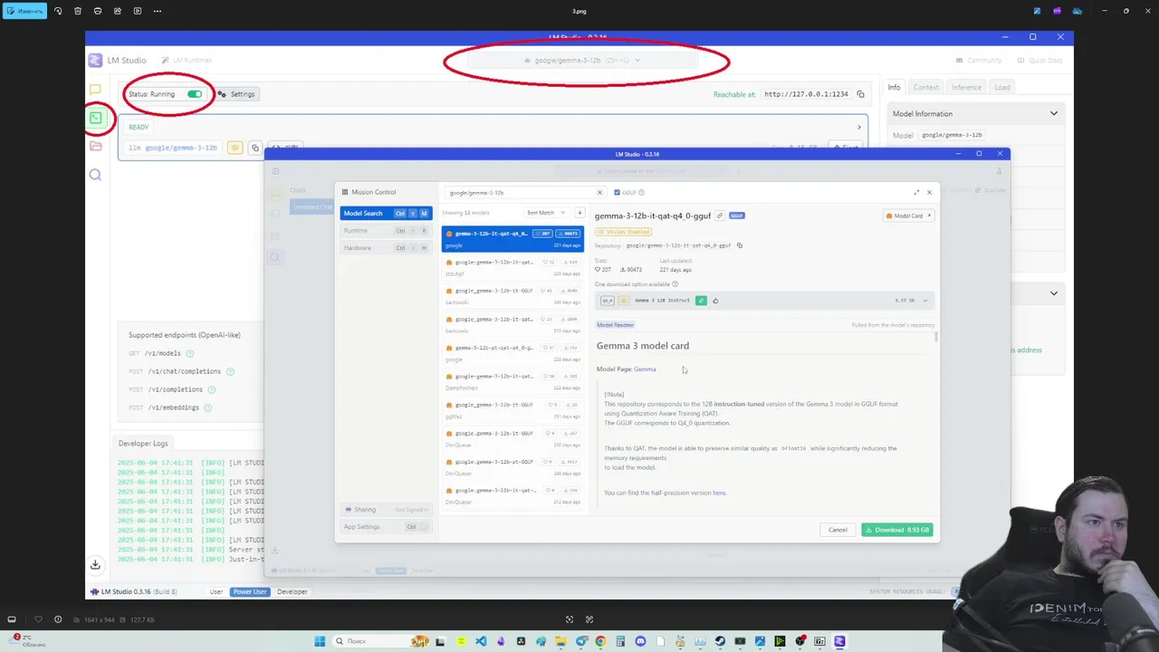This screenshot has height=652, width=1159.
Task: Open the help icon next to GGUF
Action: click(641, 192)
